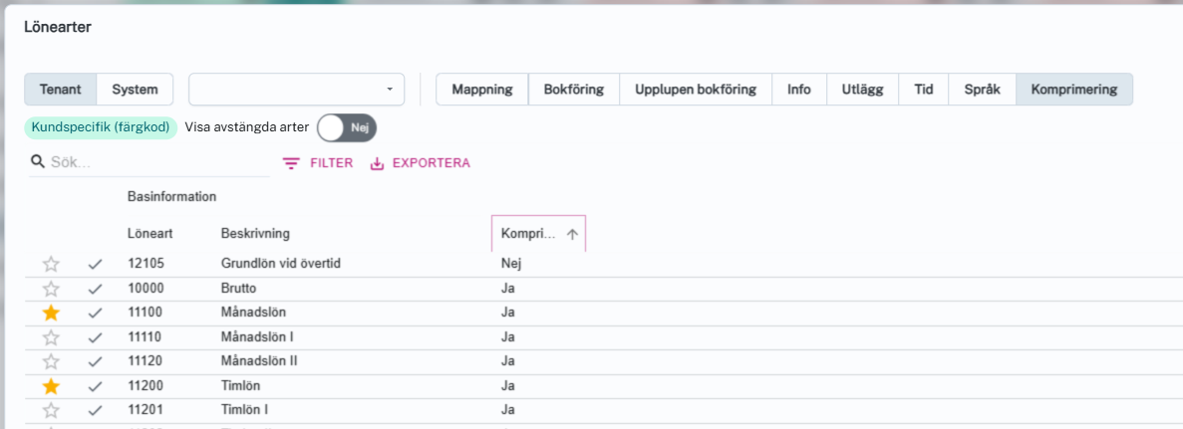This screenshot has height=429, width=1183.
Task: Click the magnifying glass search icon
Action: point(38,162)
